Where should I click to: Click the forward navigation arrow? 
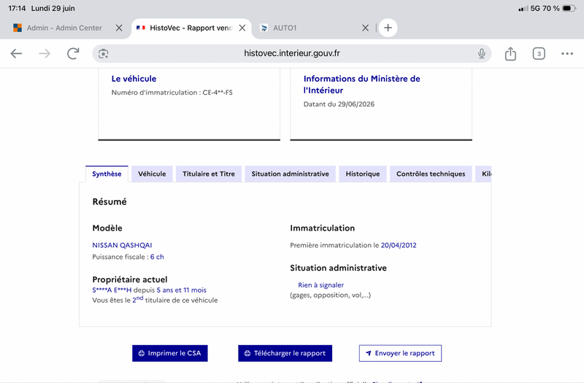(45, 53)
